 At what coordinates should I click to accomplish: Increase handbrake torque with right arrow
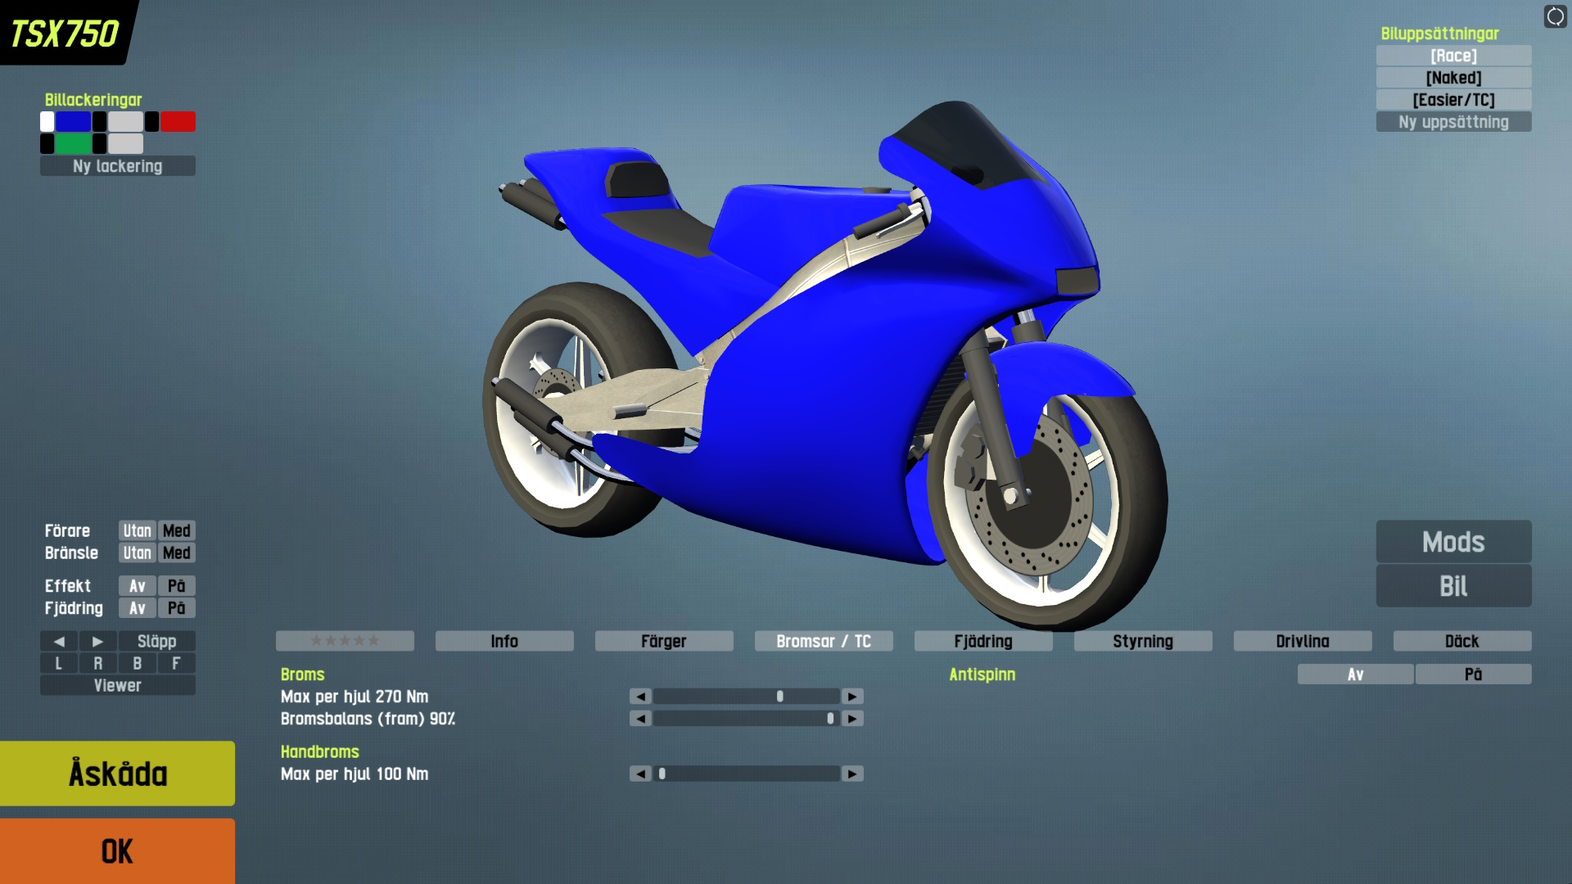852,774
